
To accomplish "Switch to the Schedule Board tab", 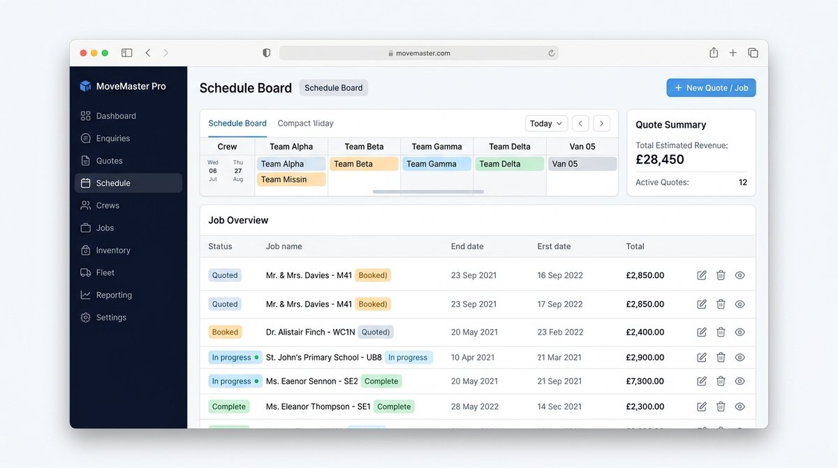I will coord(237,124).
